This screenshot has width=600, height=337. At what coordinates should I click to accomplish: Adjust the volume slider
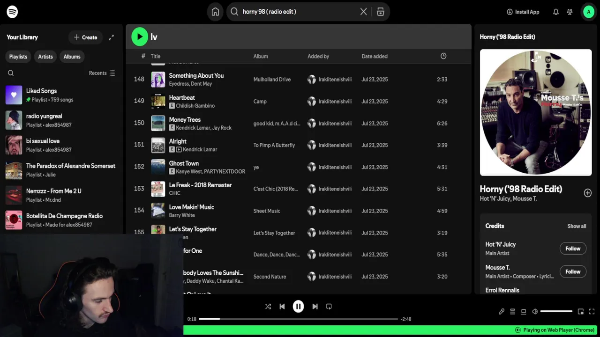click(x=556, y=312)
